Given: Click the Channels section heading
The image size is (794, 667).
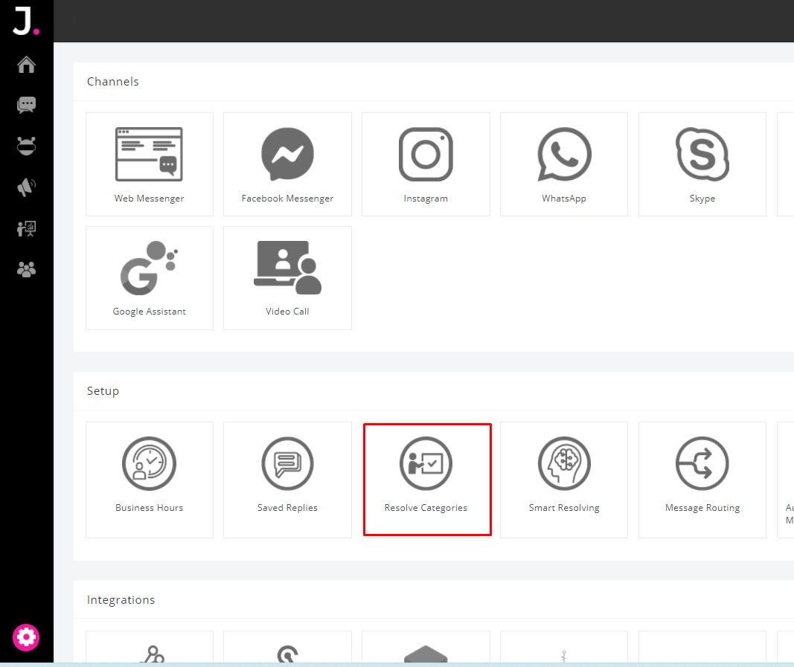Looking at the screenshot, I should coord(112,82).
